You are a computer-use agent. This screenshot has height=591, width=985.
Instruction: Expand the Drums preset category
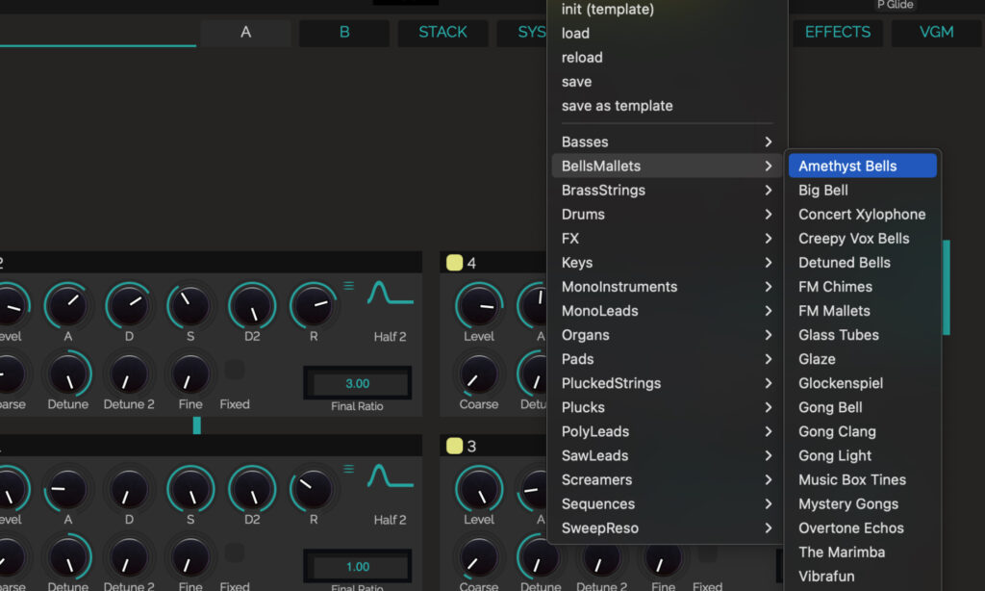click(x=667, y=215)
